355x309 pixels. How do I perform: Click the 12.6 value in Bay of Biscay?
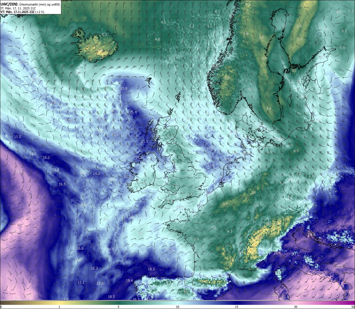coord(170,249)
